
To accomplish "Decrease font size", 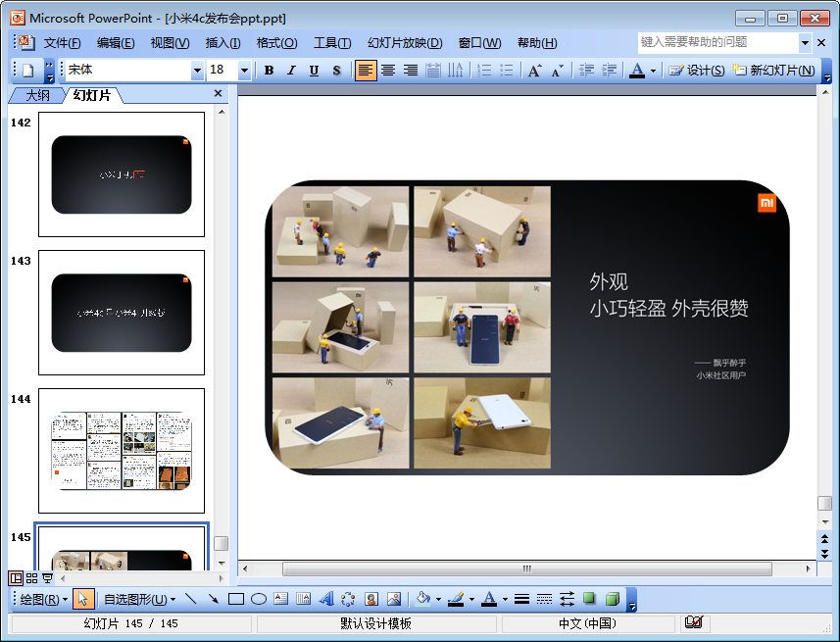I will coord(557,71).
